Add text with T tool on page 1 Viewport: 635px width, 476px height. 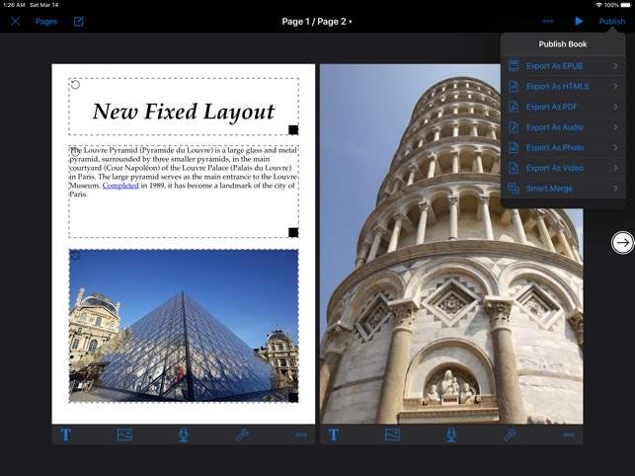coord(65,435)
